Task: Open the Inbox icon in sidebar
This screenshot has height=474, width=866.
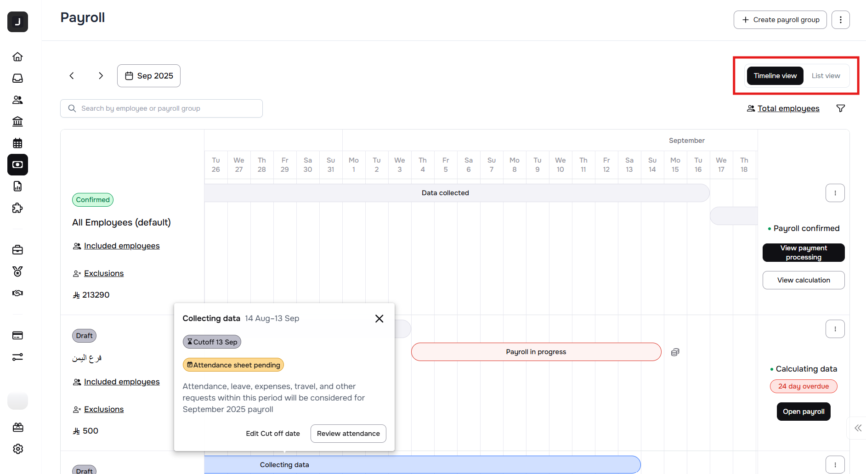Action: (x=17, y=79)
